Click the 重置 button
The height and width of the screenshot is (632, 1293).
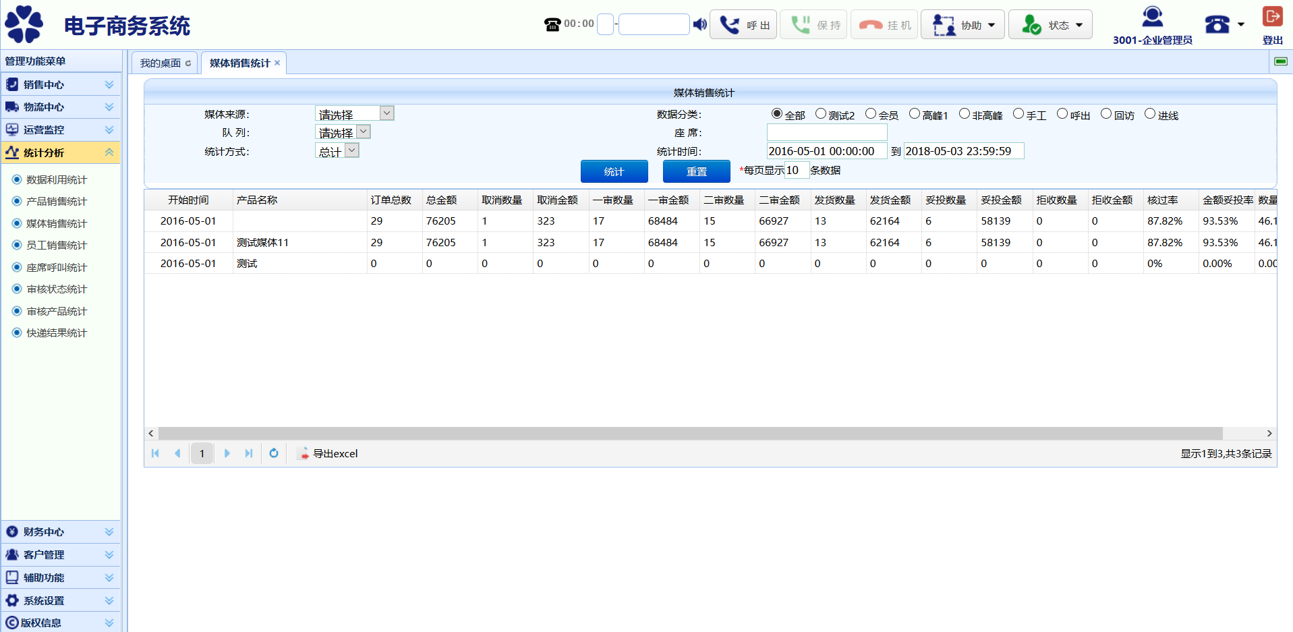pos(697,171)
